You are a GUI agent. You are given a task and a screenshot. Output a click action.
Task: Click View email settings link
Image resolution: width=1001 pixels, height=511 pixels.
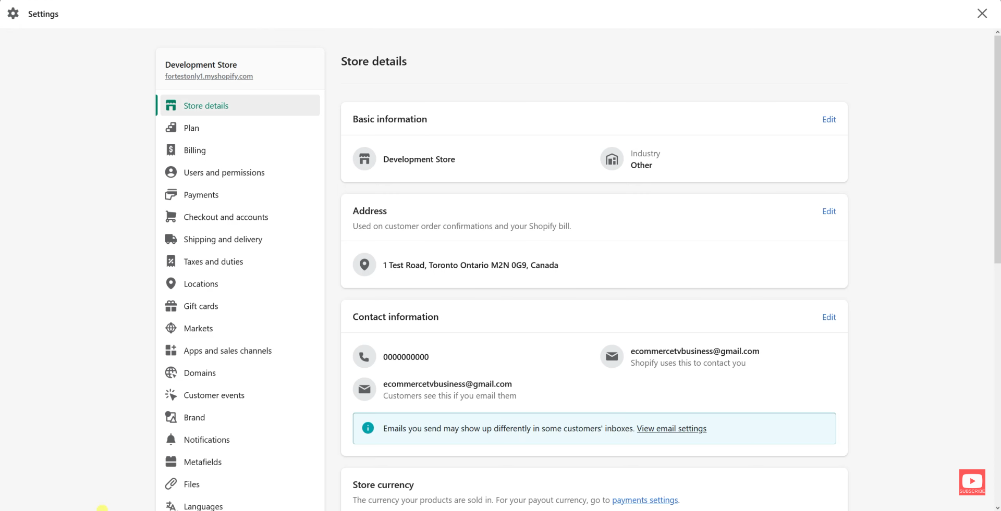[672, 428]
